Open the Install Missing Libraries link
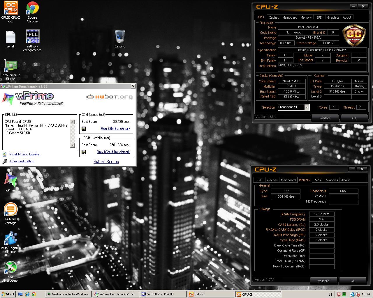373x298 pixels. [25, 155]
